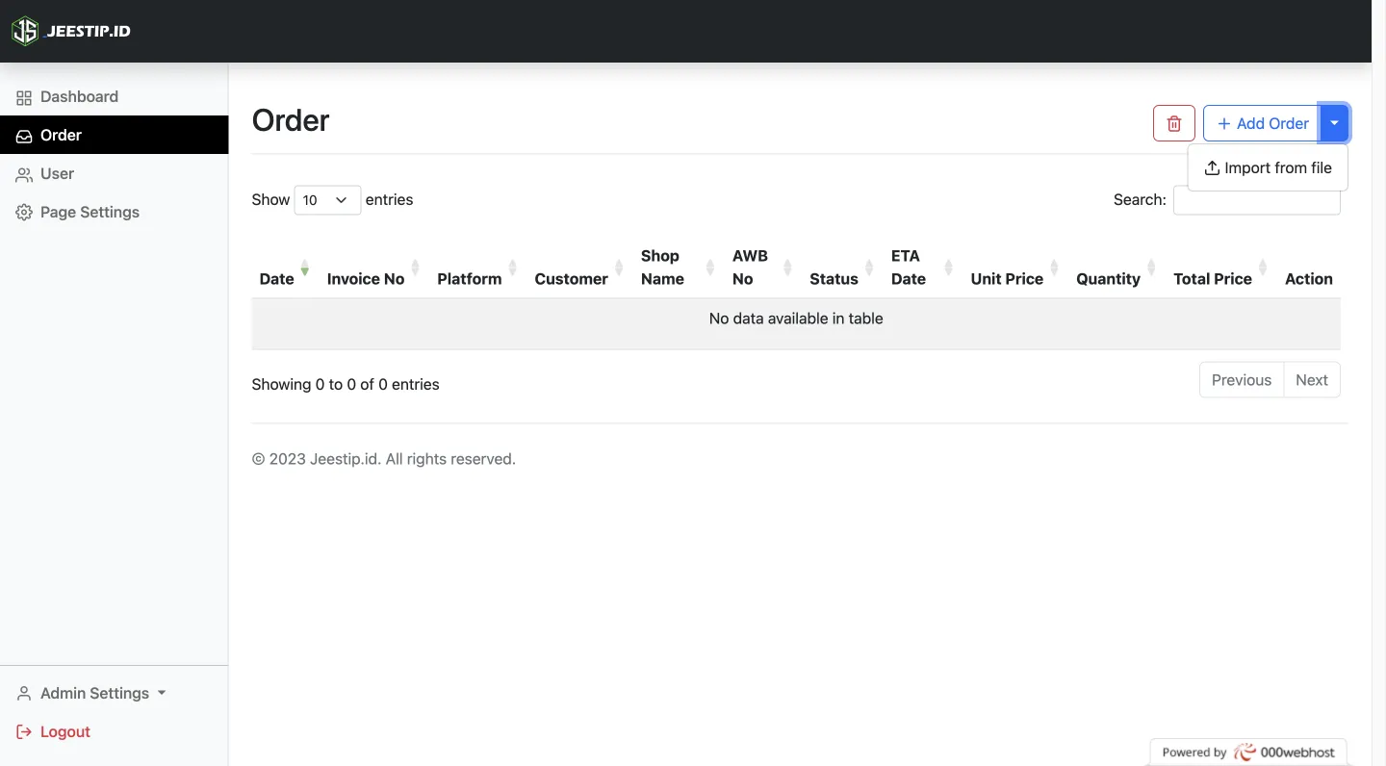
Task: Sort table by Total Price column
Action: tap(1221, 268)
